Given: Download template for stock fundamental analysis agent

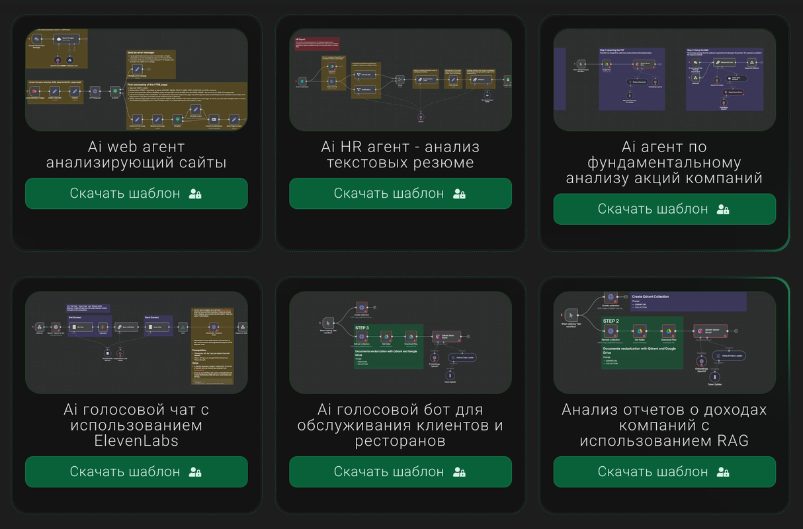Looking at the screenshot, I should [665, 209].
